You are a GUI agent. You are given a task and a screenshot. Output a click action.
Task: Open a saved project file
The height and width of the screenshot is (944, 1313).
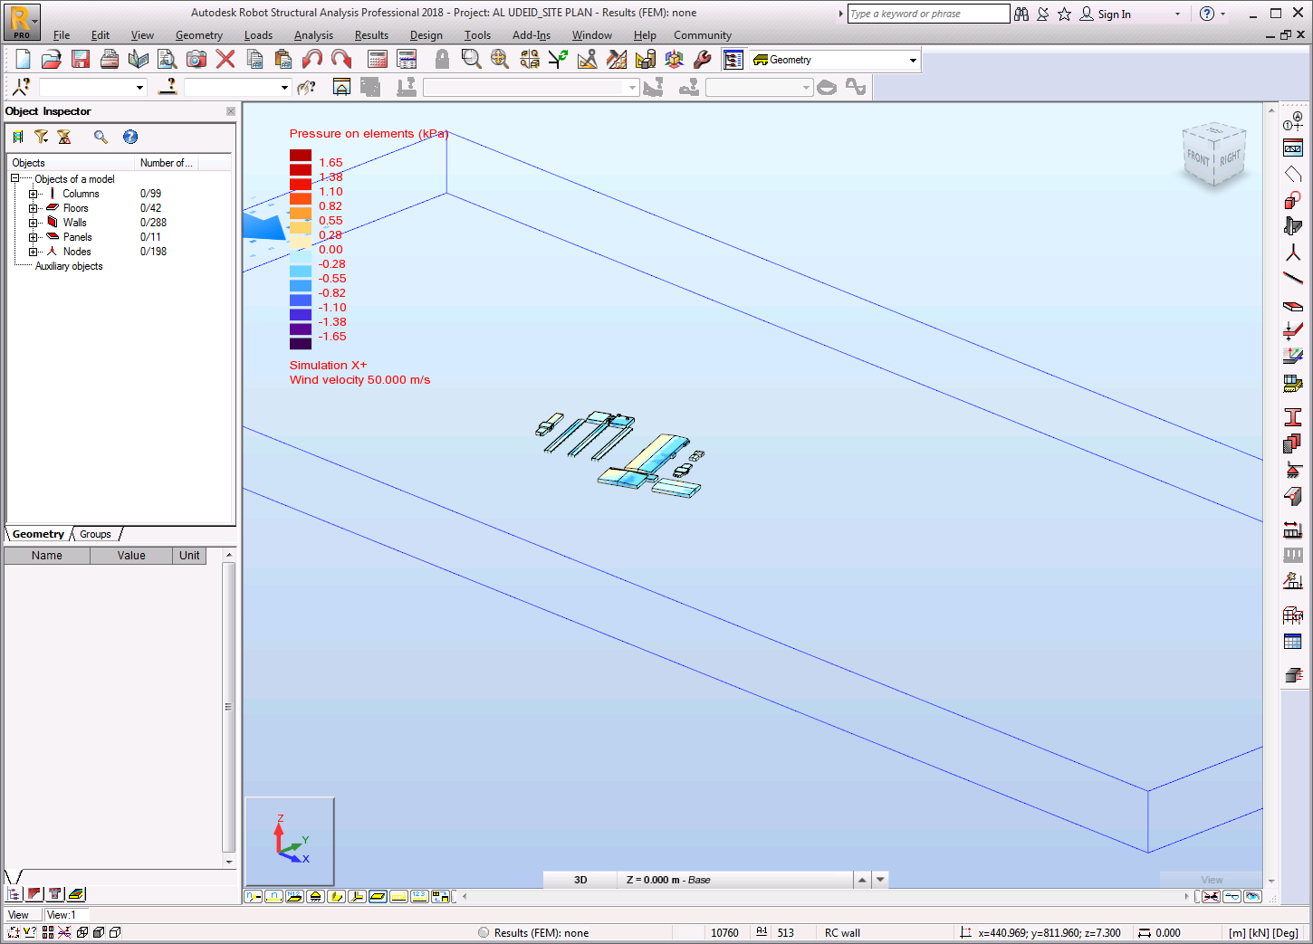point(51,58)
